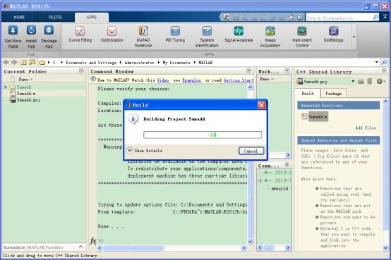
Task: Select the APPS tab
Action: point(92,17)
